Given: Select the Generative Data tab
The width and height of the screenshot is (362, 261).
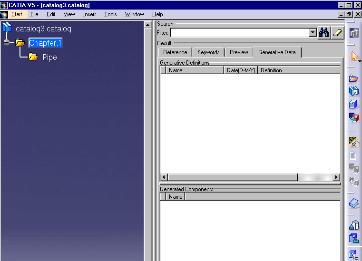Looking at the screenshot, I should (x=277, y=52).
